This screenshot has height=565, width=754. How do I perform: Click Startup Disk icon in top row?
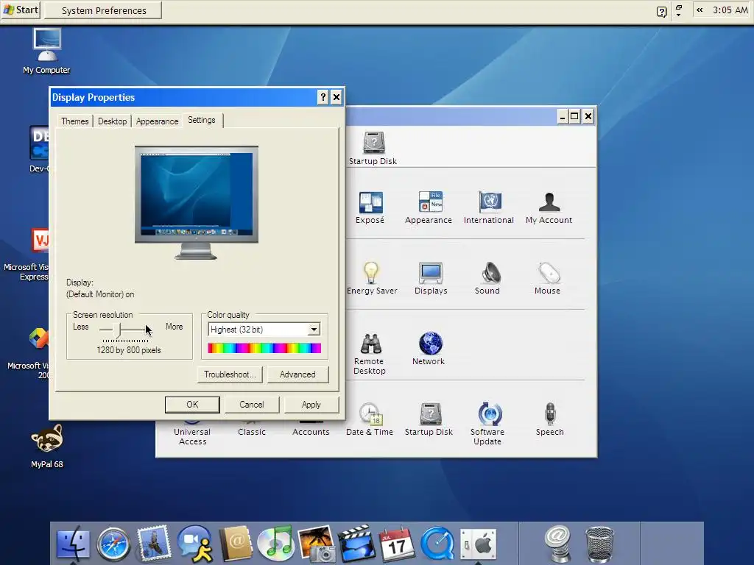pyautogui.click(x=373, y=149)
